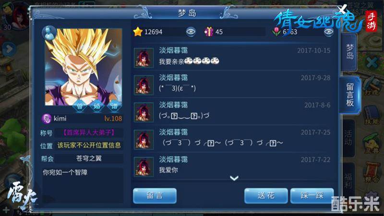Image resolution: width=384 pixels, height=216 pixels.
Task: Open 淡烟暮霭's avatar on 2017-10-15 message
Action: click(x=144, y=58)
